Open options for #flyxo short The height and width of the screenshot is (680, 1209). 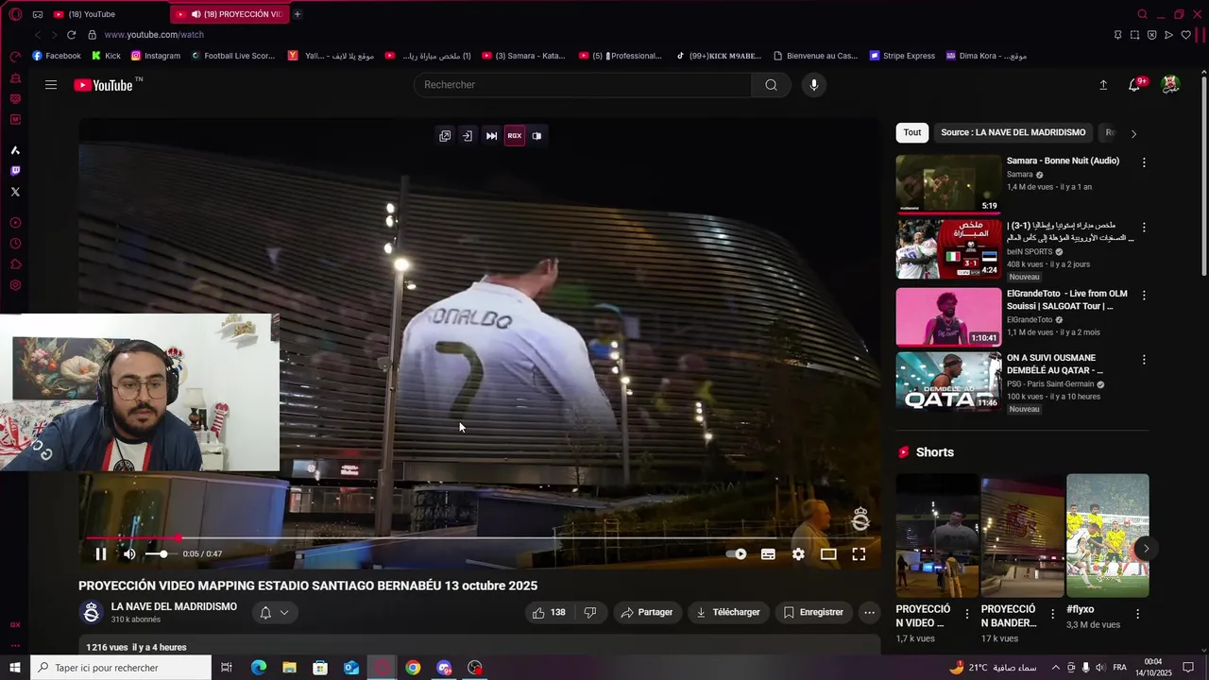click(1137, 614)
